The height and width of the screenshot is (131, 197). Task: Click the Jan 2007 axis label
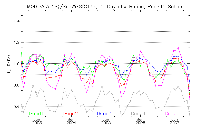click(x=175, y=121)
